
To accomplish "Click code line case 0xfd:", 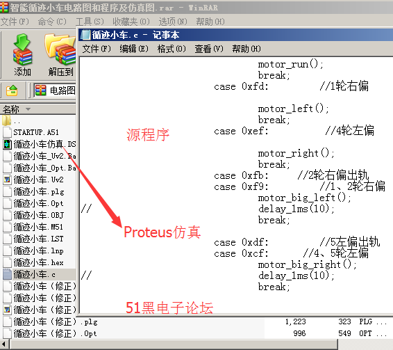I will coord(241,86).
